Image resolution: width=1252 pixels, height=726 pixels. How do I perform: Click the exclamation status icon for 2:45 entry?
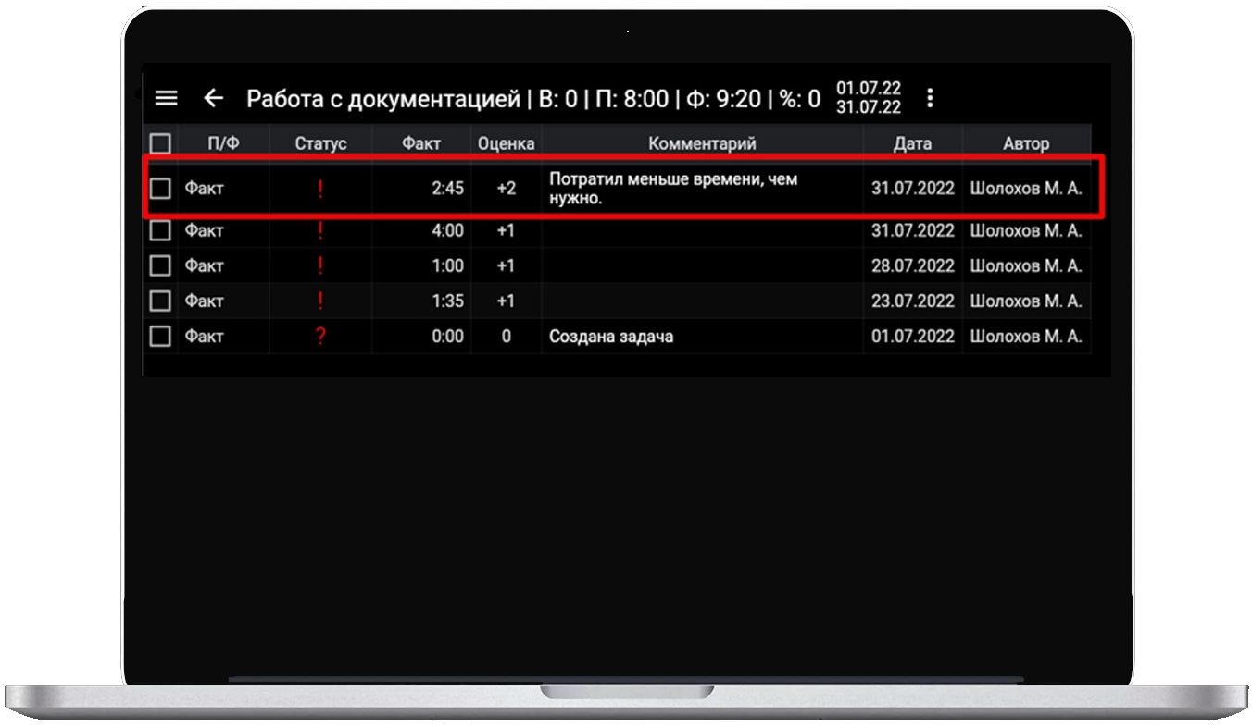pos(320,189)
